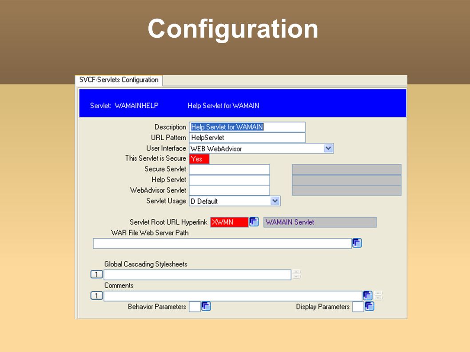The image size is (470, 352).
Task: Click the Global Cascading Stylesheets input field
Action: pos(197,275)
